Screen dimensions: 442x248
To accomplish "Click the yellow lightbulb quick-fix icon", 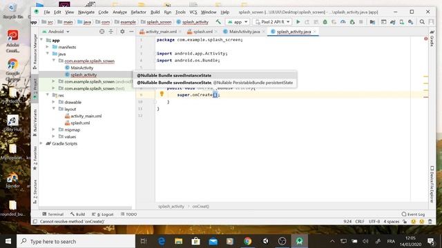I will 162,94.
